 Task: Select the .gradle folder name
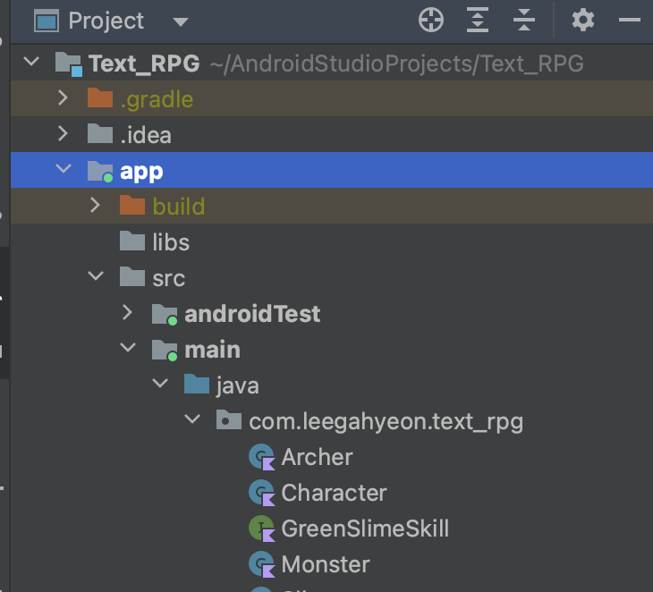[157, 100]
